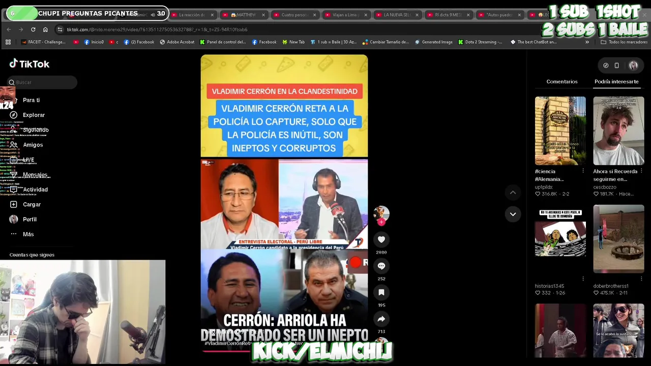Screen dimensions: 651x366
Task: Open Amigos section in sidebar
Action: coord(33,145)
